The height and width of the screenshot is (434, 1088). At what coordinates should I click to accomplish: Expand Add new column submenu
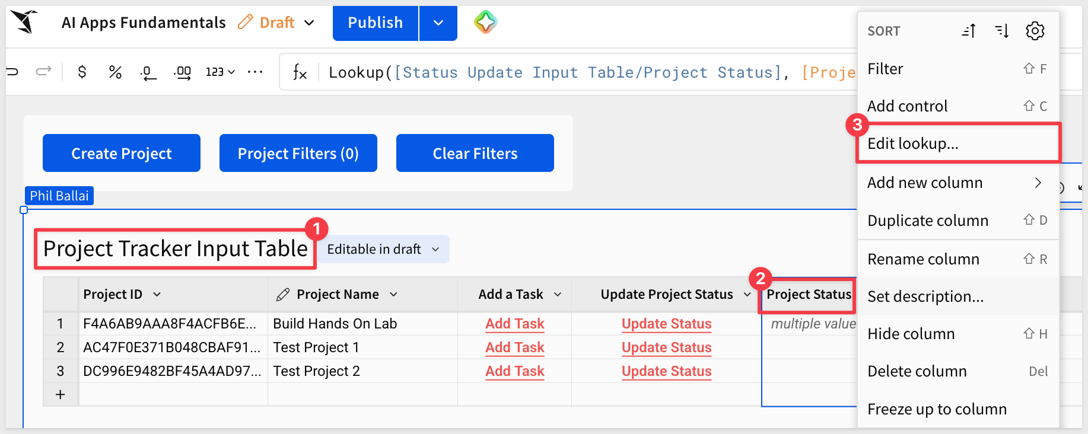(958, 183)
